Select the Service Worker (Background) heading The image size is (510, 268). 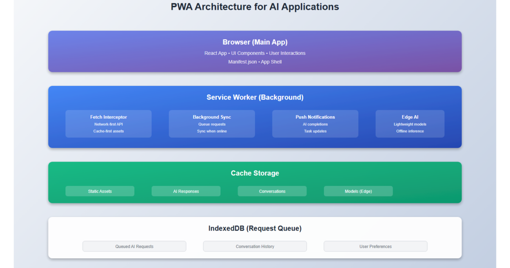(255, 97)
